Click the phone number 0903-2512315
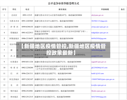Image resolution: width=127 pixels, height=100 pixels. [x=27, y=97]
